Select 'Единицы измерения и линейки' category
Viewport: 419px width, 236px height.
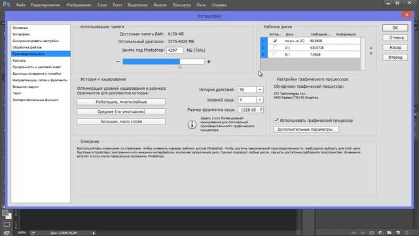(x=41, y=73)
